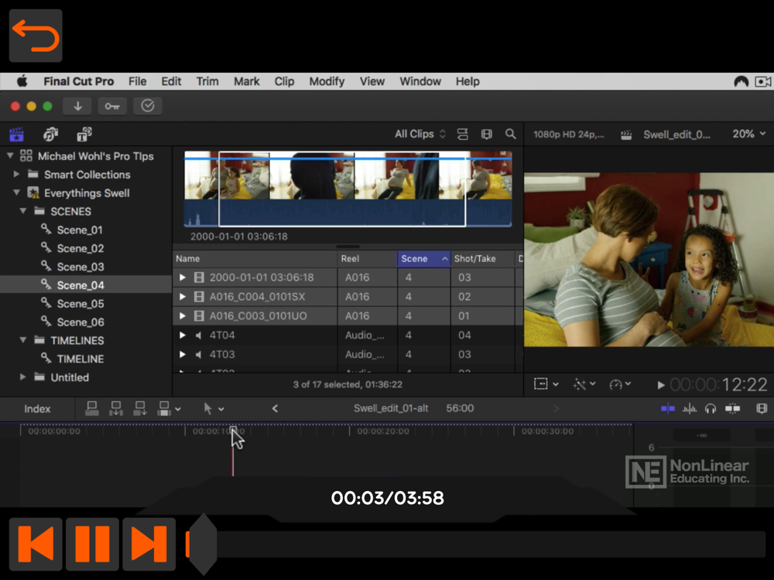Select the TIMELINE keyword collection
Image resolution: width=774 pixels, height=580 pixels.
tap(80, 359)
